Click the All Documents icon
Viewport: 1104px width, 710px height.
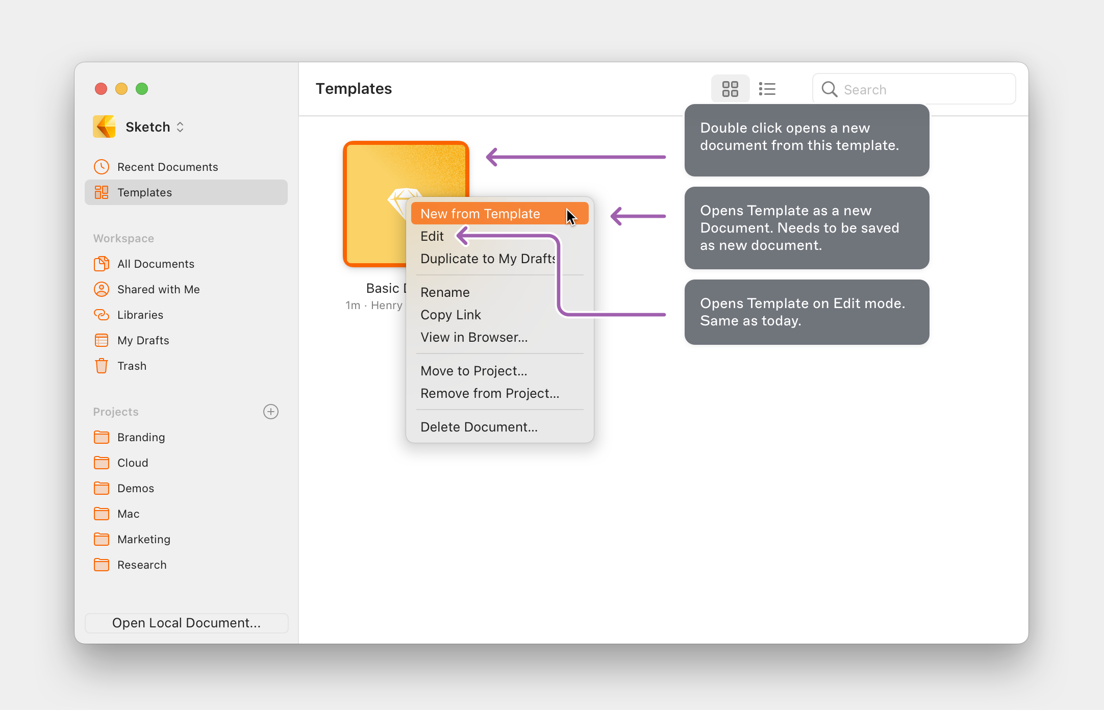[102, 264]
